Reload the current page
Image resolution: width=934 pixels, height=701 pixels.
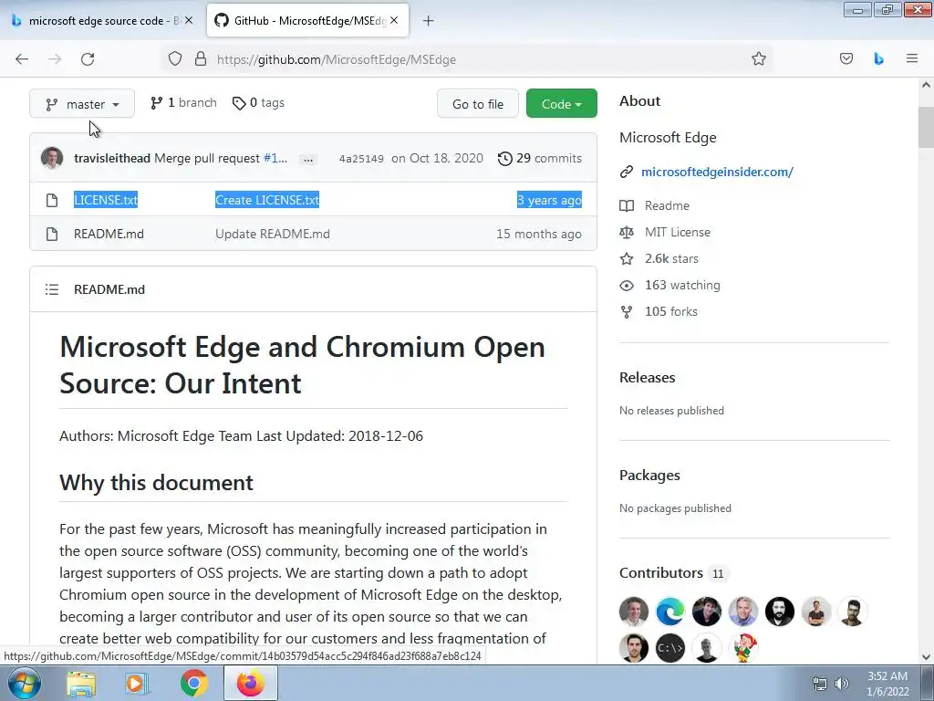tap(88, 59)
